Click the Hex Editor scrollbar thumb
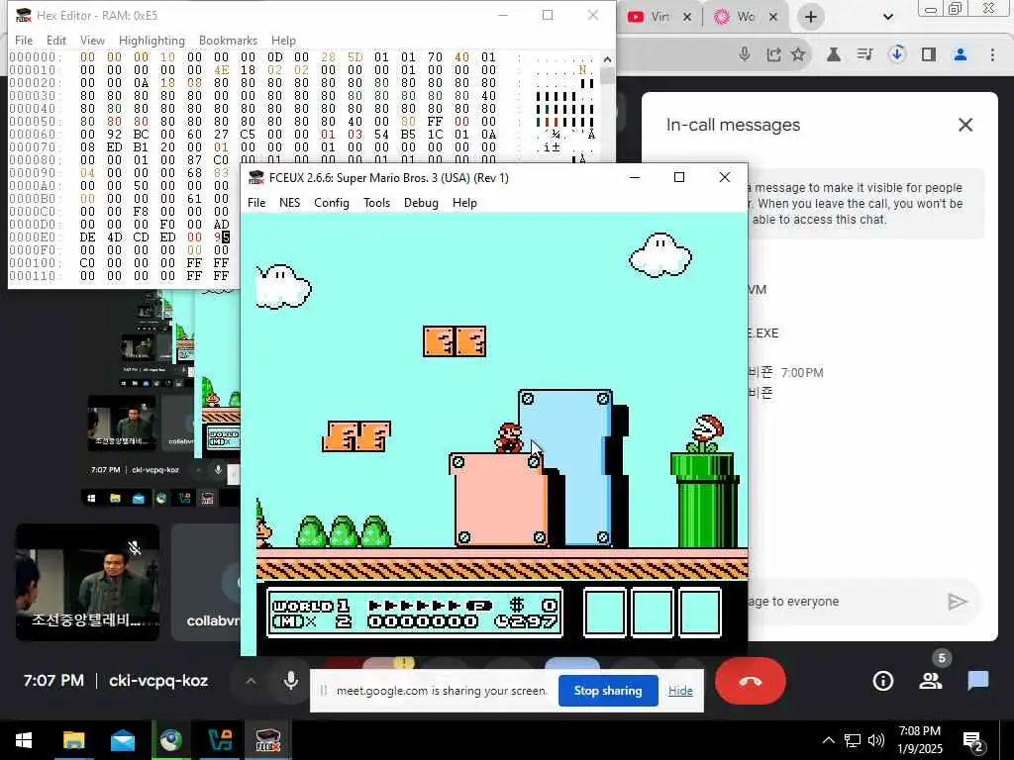The height and width of the screenshot is (760, 1014). click(607, 75)
